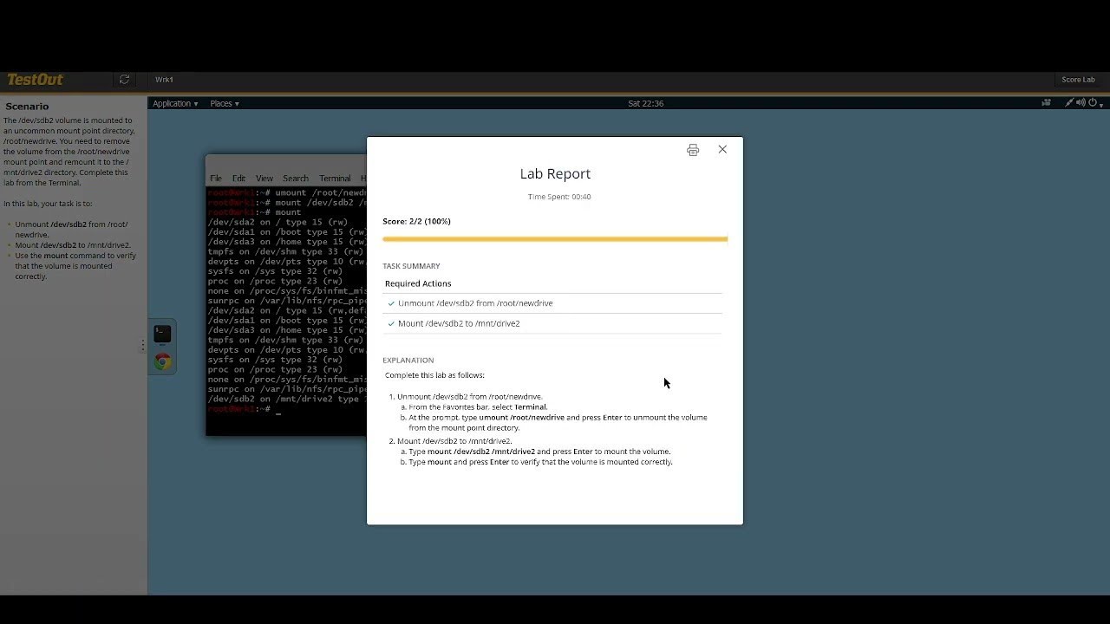Click the 'Scenario' heading in left panel
Viewport: 1110px width, 624px height.
pos(27,107)
